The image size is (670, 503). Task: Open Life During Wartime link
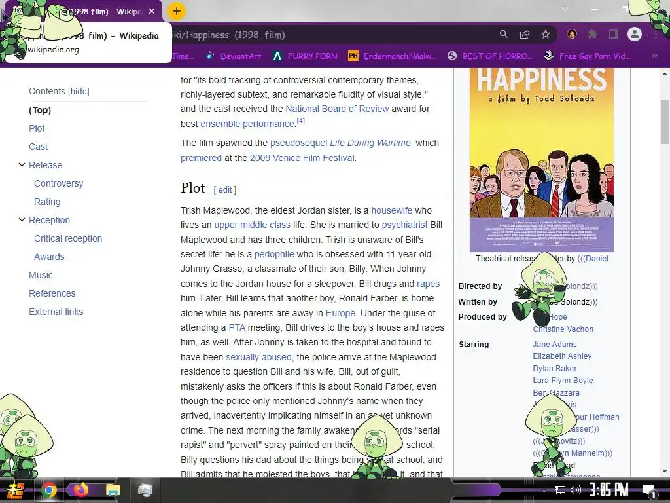[x=370, y=143]
